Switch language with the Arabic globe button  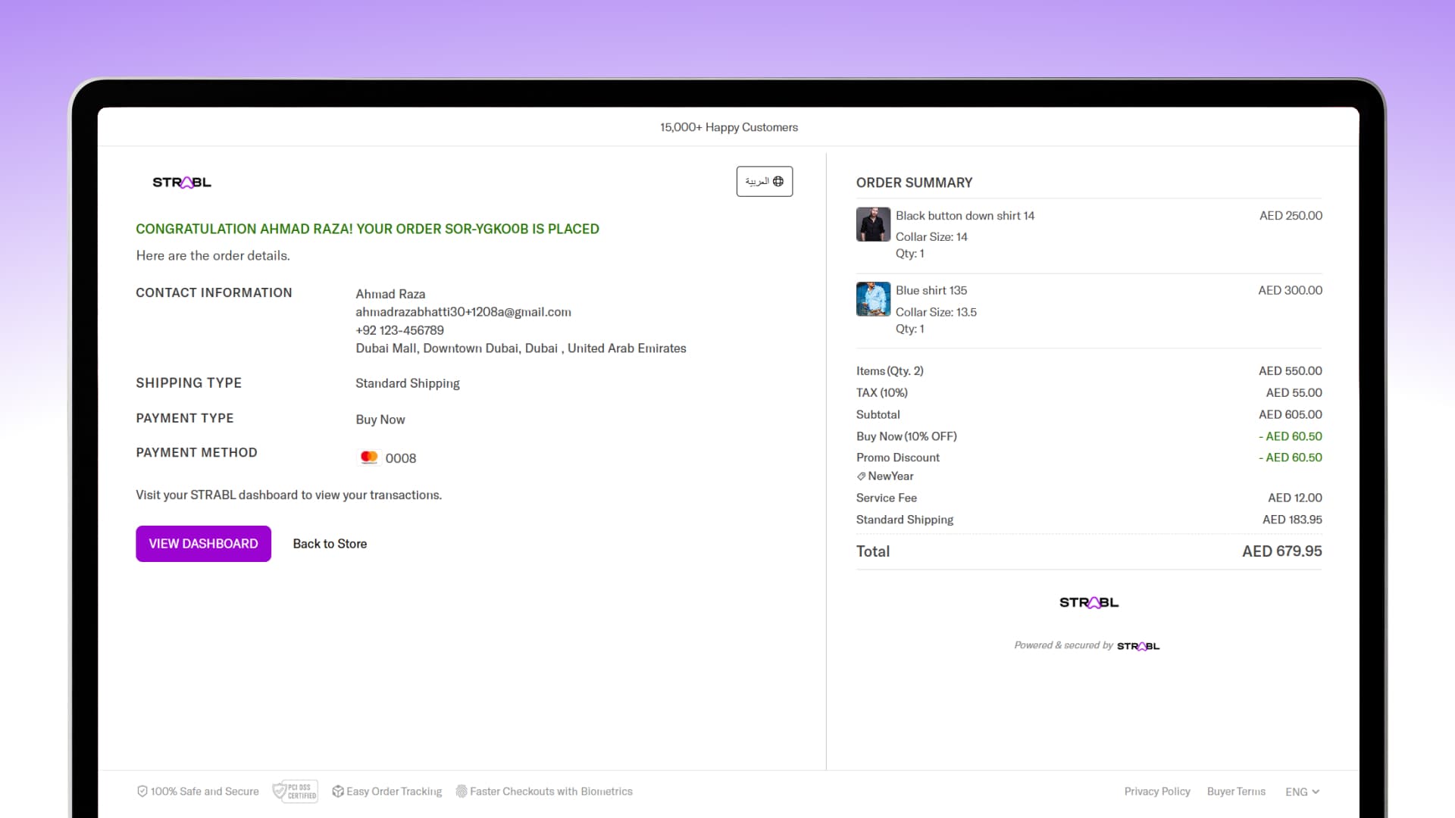tap(764, 182)
